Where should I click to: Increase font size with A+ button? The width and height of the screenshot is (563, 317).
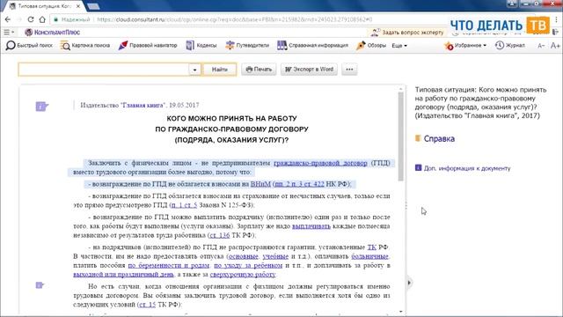pos(555,46)
